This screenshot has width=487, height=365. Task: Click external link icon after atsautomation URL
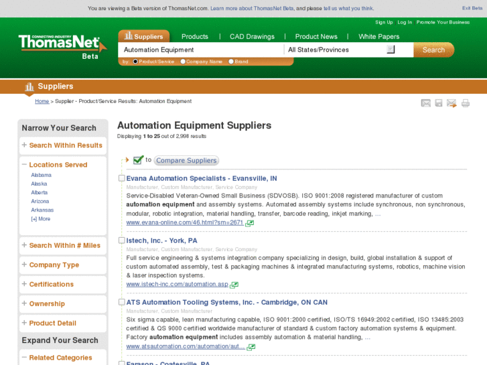coord(251,347)
